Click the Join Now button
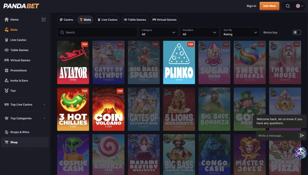This screenshot has height=175, width=308. click(269, 6)
